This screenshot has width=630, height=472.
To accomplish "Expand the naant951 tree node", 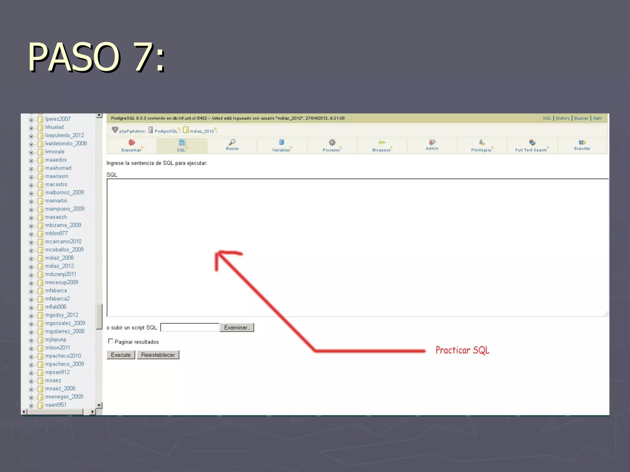I will pos(31,406).
